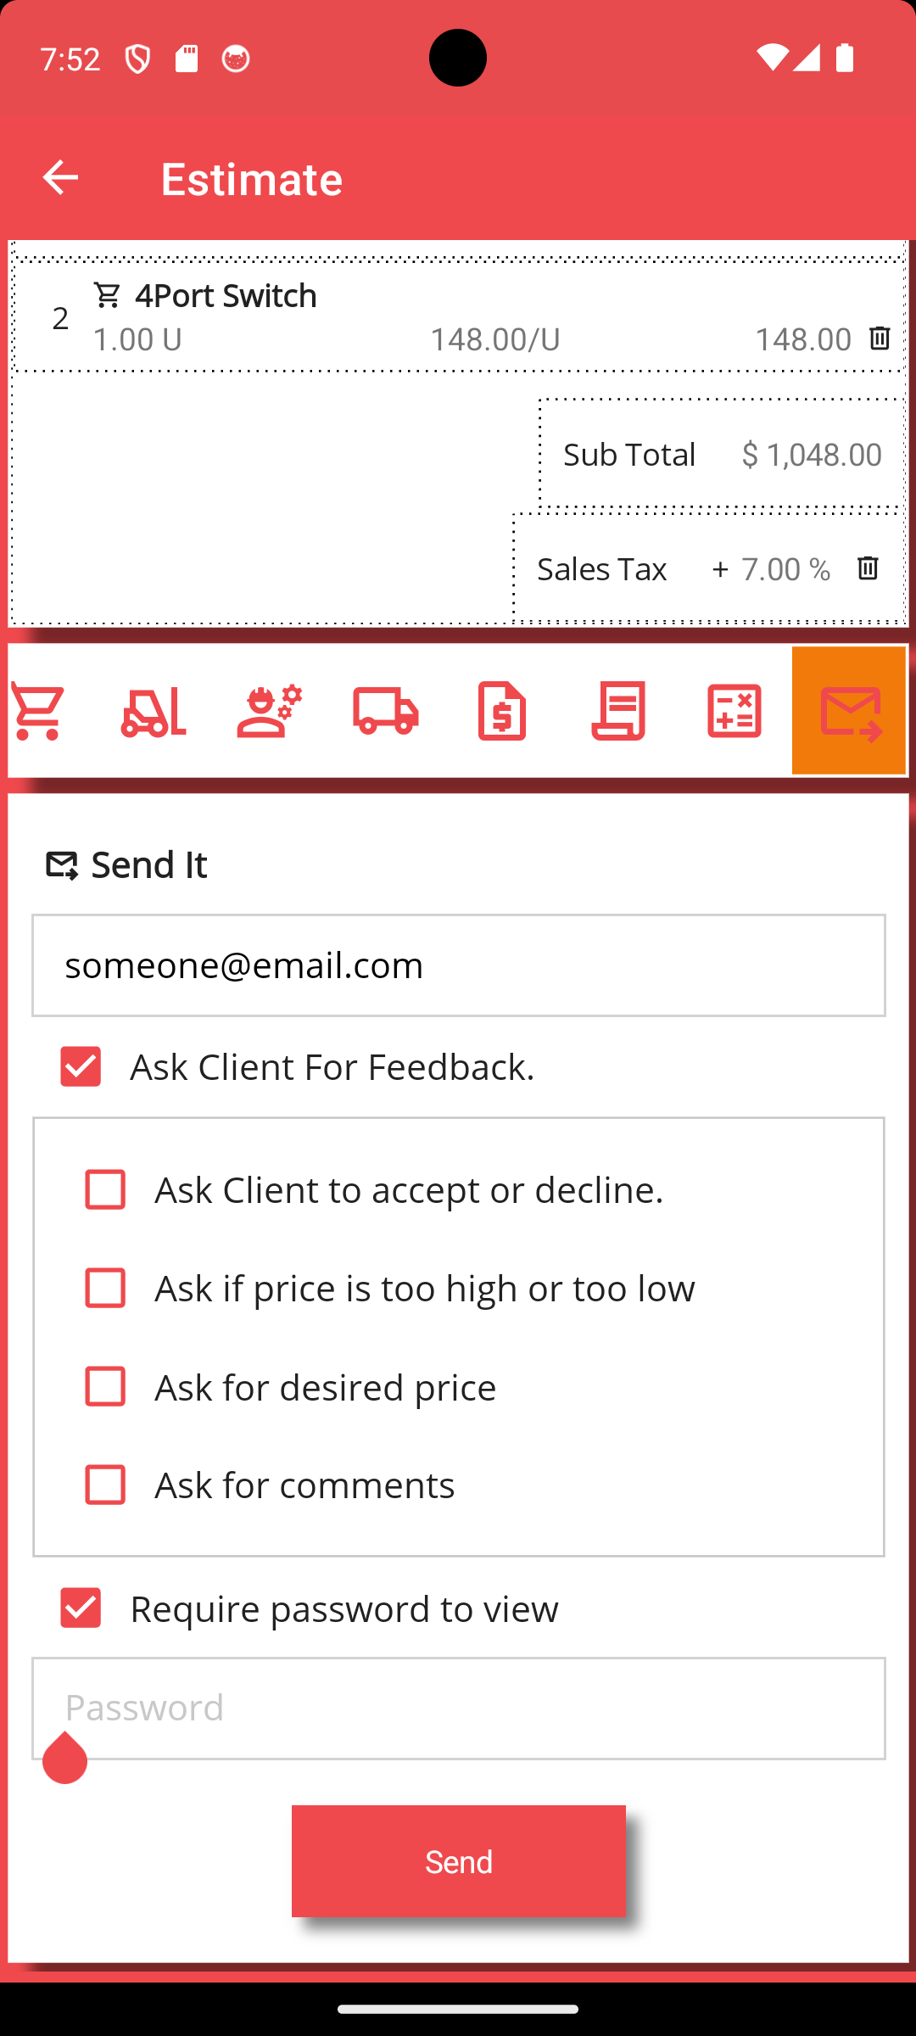This screenshot has width=916, height=2036.
Task: Open the calculator adjustments icon
Action: tap(734, 711)
